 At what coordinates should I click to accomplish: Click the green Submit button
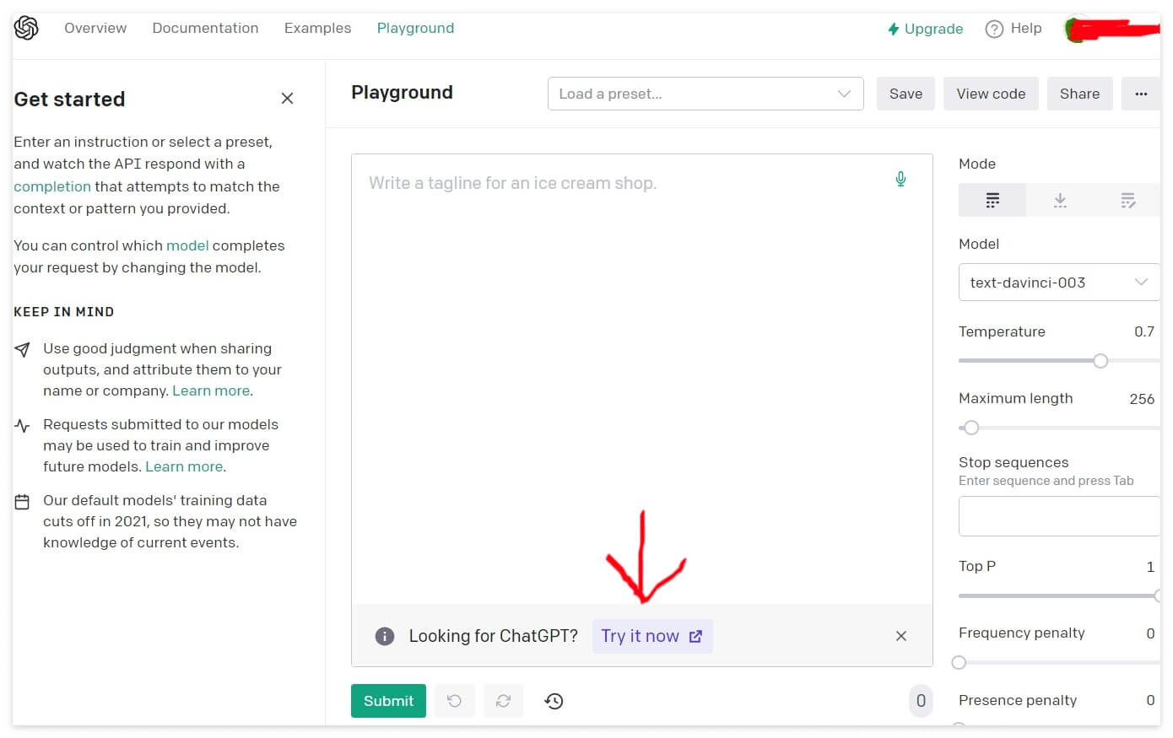(x=388, y=701)
